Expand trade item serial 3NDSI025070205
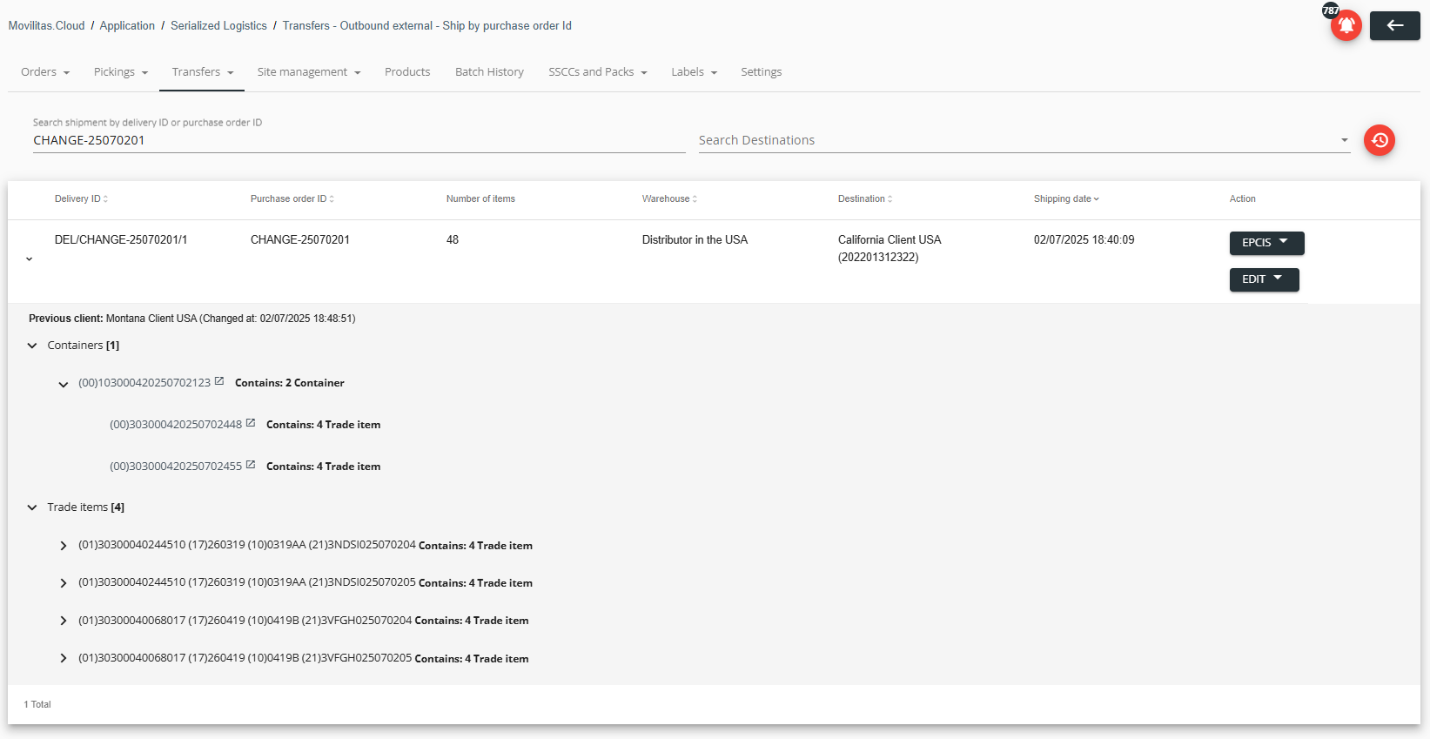 click(63, 583)
